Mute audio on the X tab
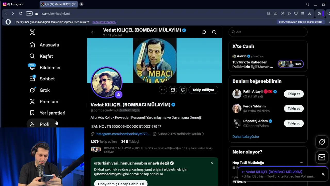This screenshot has height=186, width=330. pos(47,4)
